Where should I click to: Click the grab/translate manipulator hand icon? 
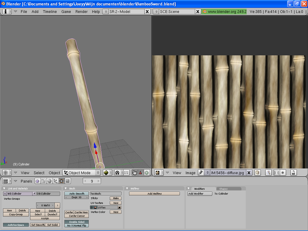[134, 173]
